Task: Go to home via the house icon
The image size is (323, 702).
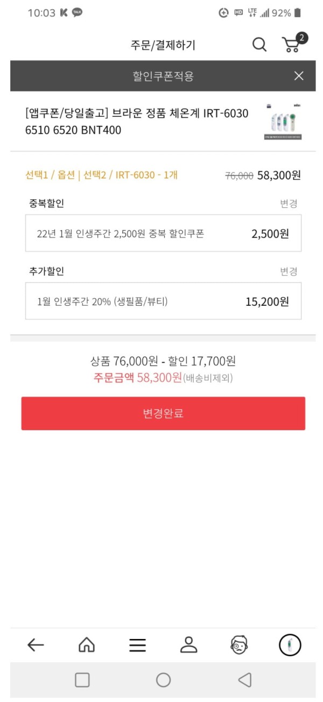Action: click(x=87, y=645)
